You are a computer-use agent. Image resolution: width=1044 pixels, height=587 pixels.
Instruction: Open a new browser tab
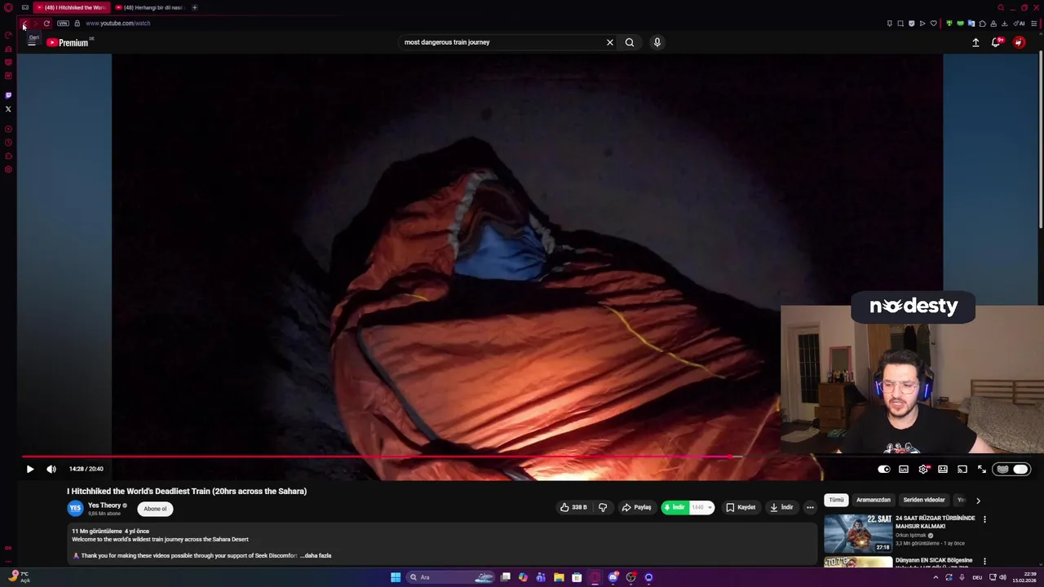pyautogui.click(x=194, y=7)
